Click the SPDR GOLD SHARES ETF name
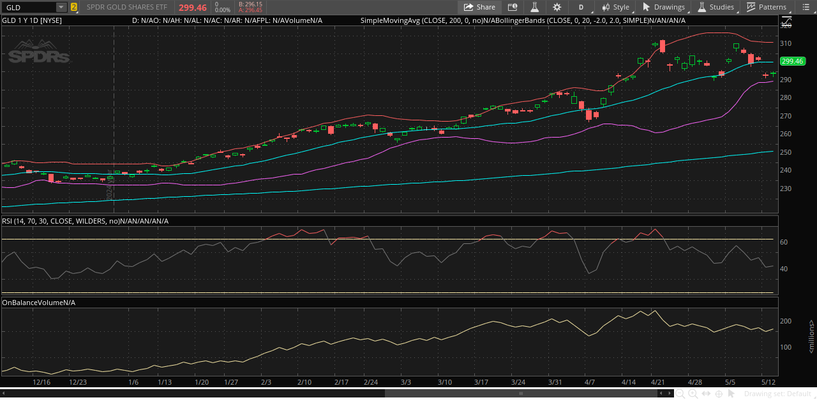The image size is (817, 400). click(127, 8)
